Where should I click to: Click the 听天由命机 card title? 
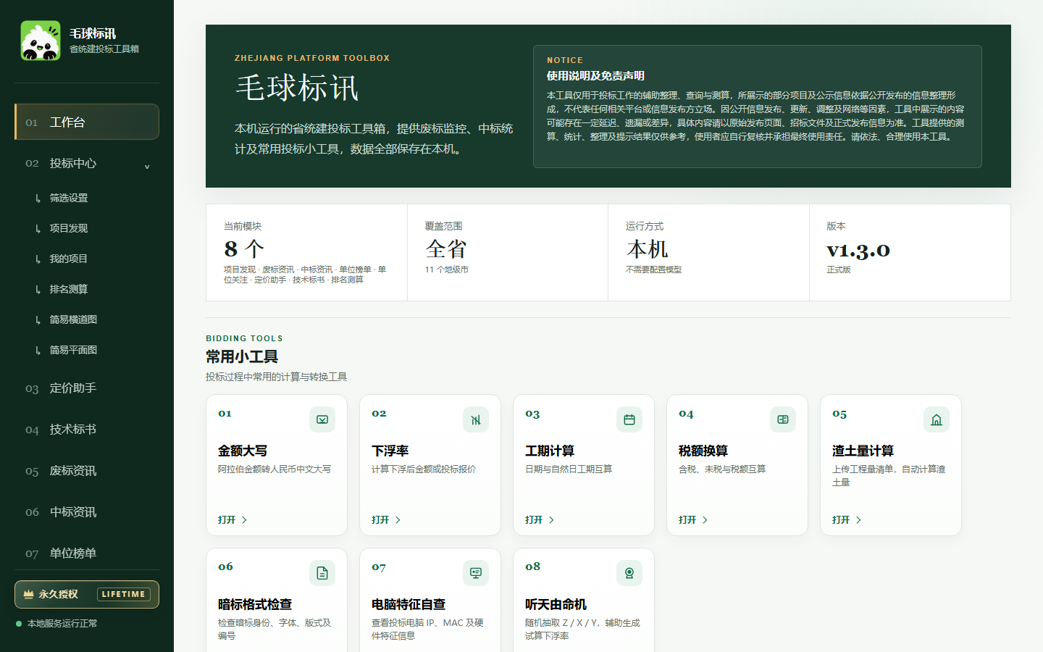(x=556, y=604)
